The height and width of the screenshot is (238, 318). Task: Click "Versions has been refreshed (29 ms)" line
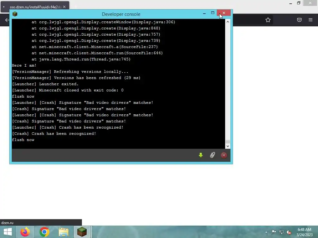point(76,78)
